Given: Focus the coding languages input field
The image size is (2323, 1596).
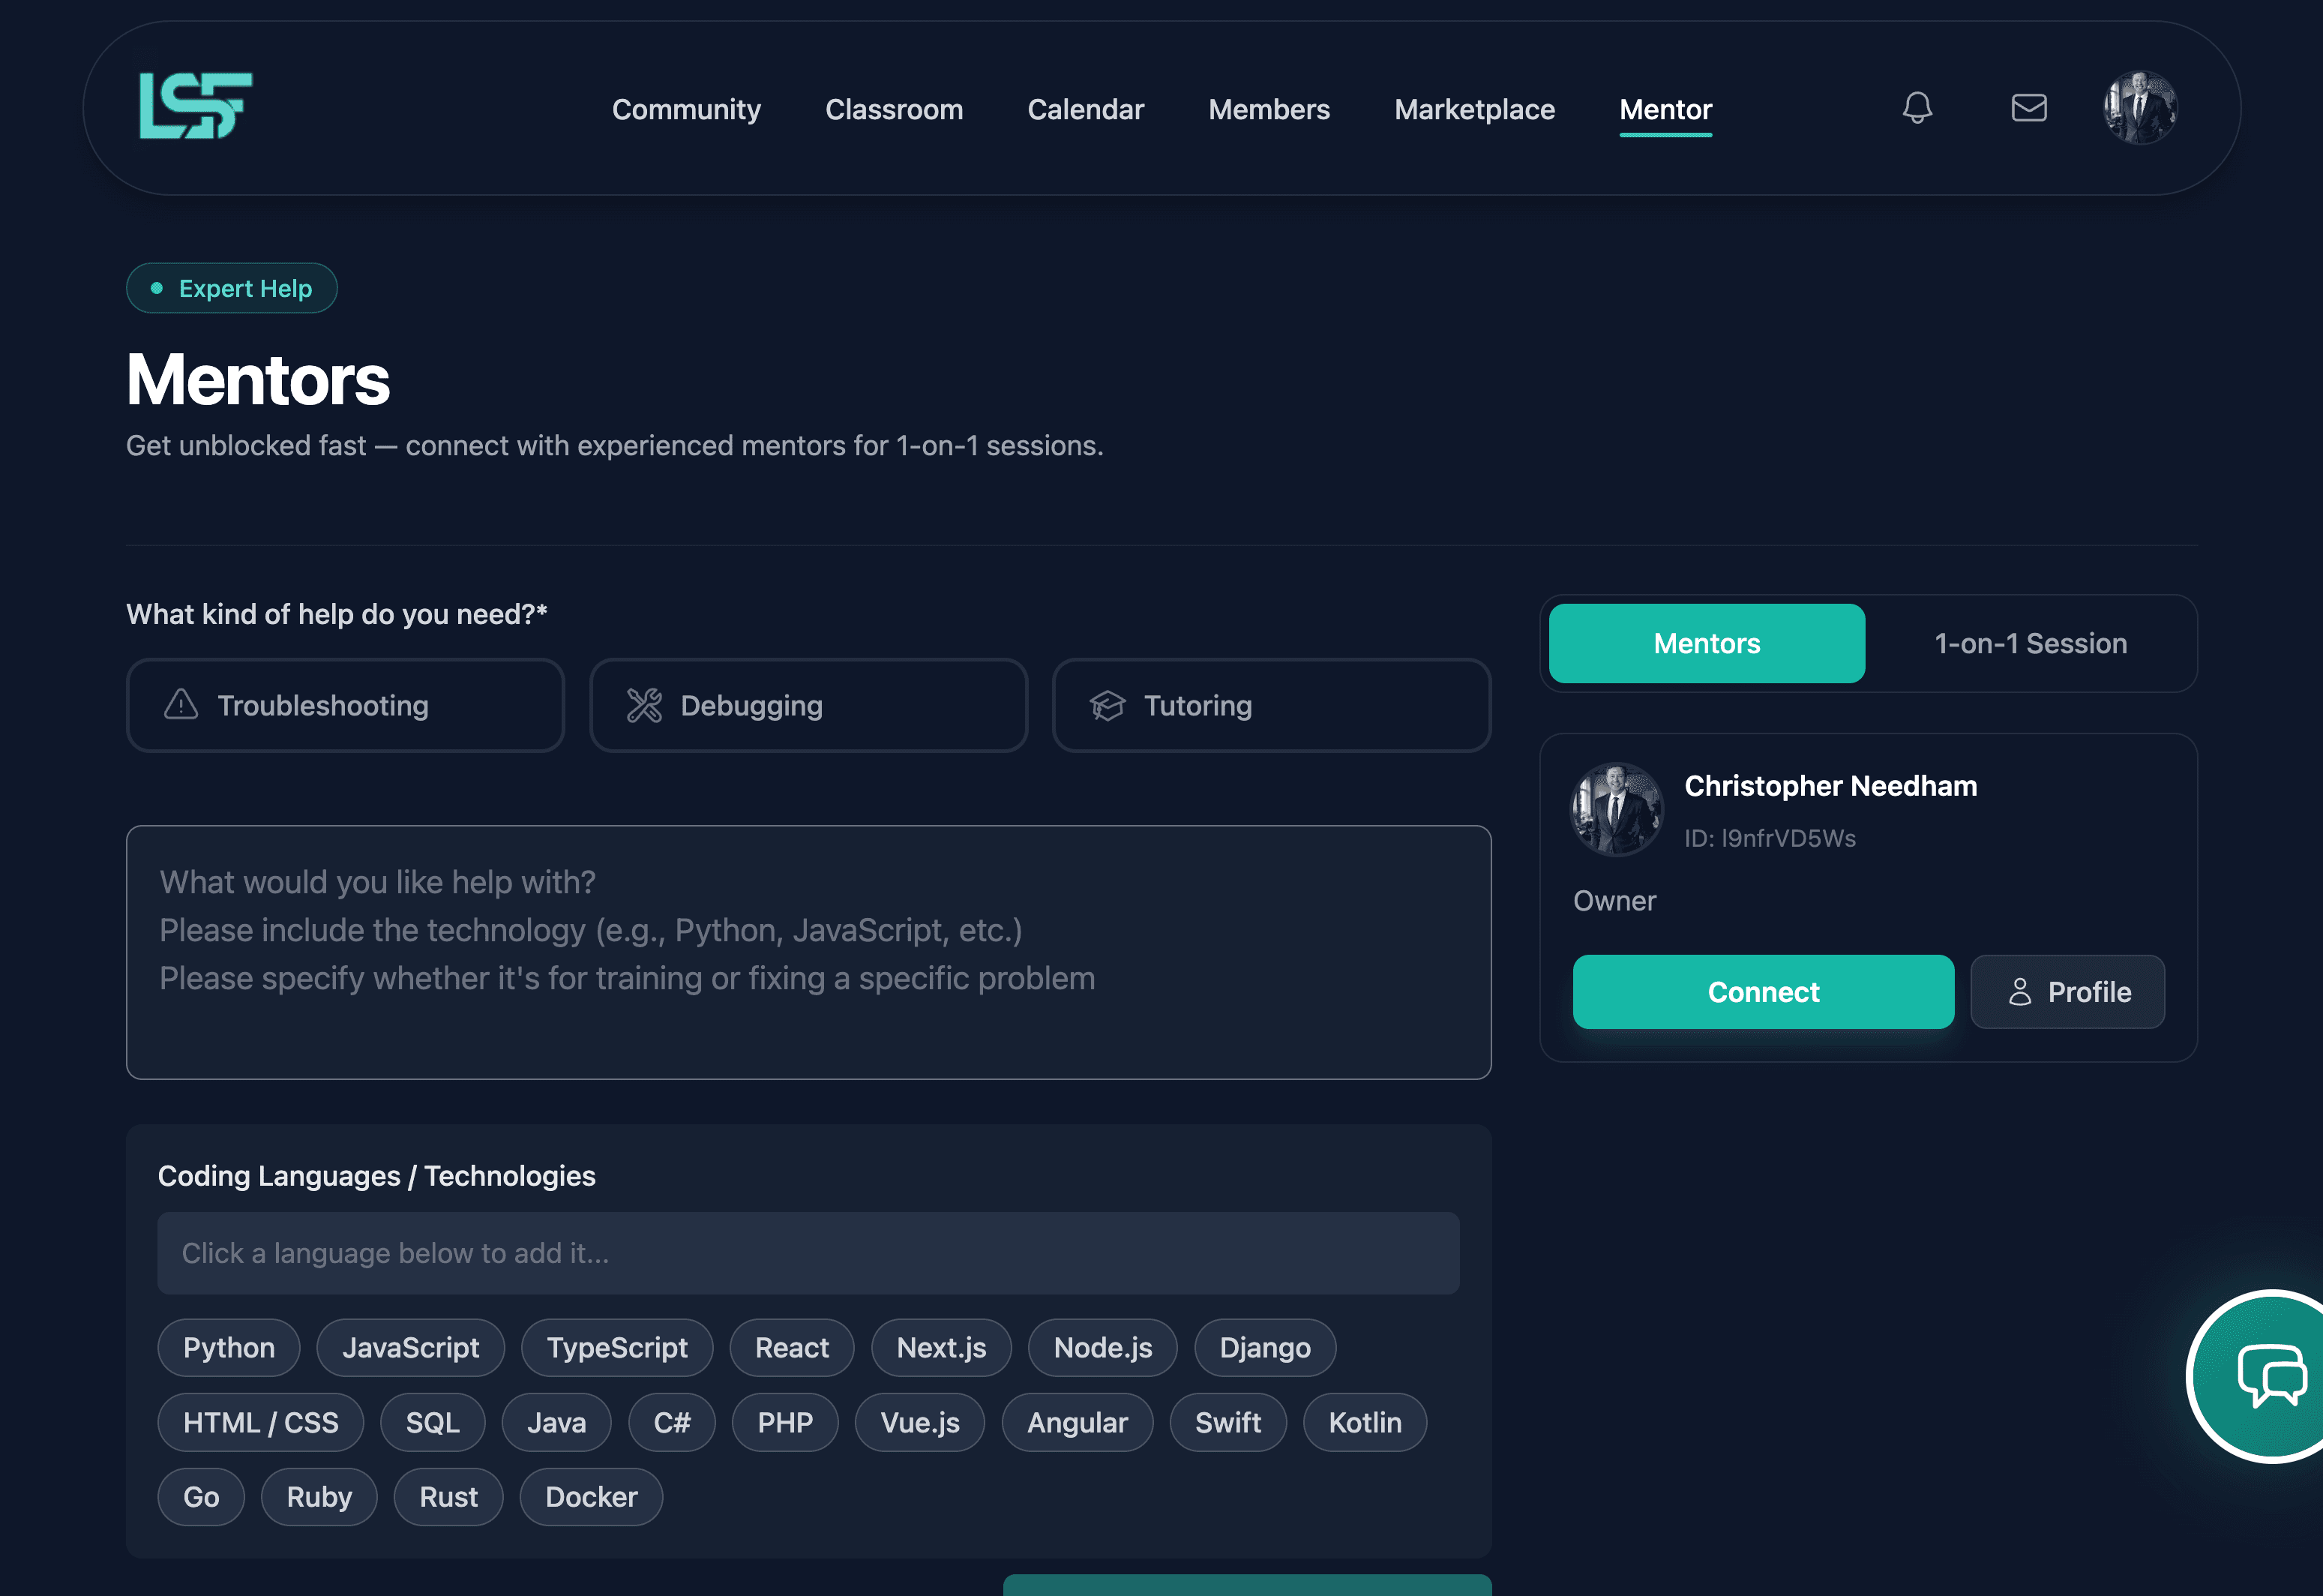Looking at the screenshot, I should (x=808, y=1253).
